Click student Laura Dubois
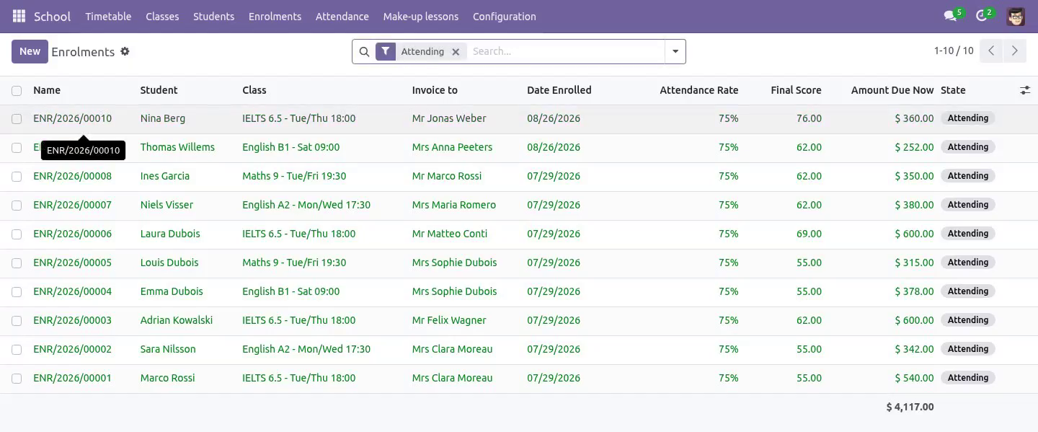The height and width of the screenshot is (432, 1038). [x=170, y=234]
